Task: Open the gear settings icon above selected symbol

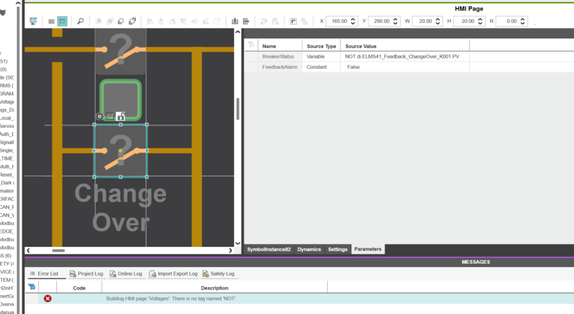Action: [100, 116]
